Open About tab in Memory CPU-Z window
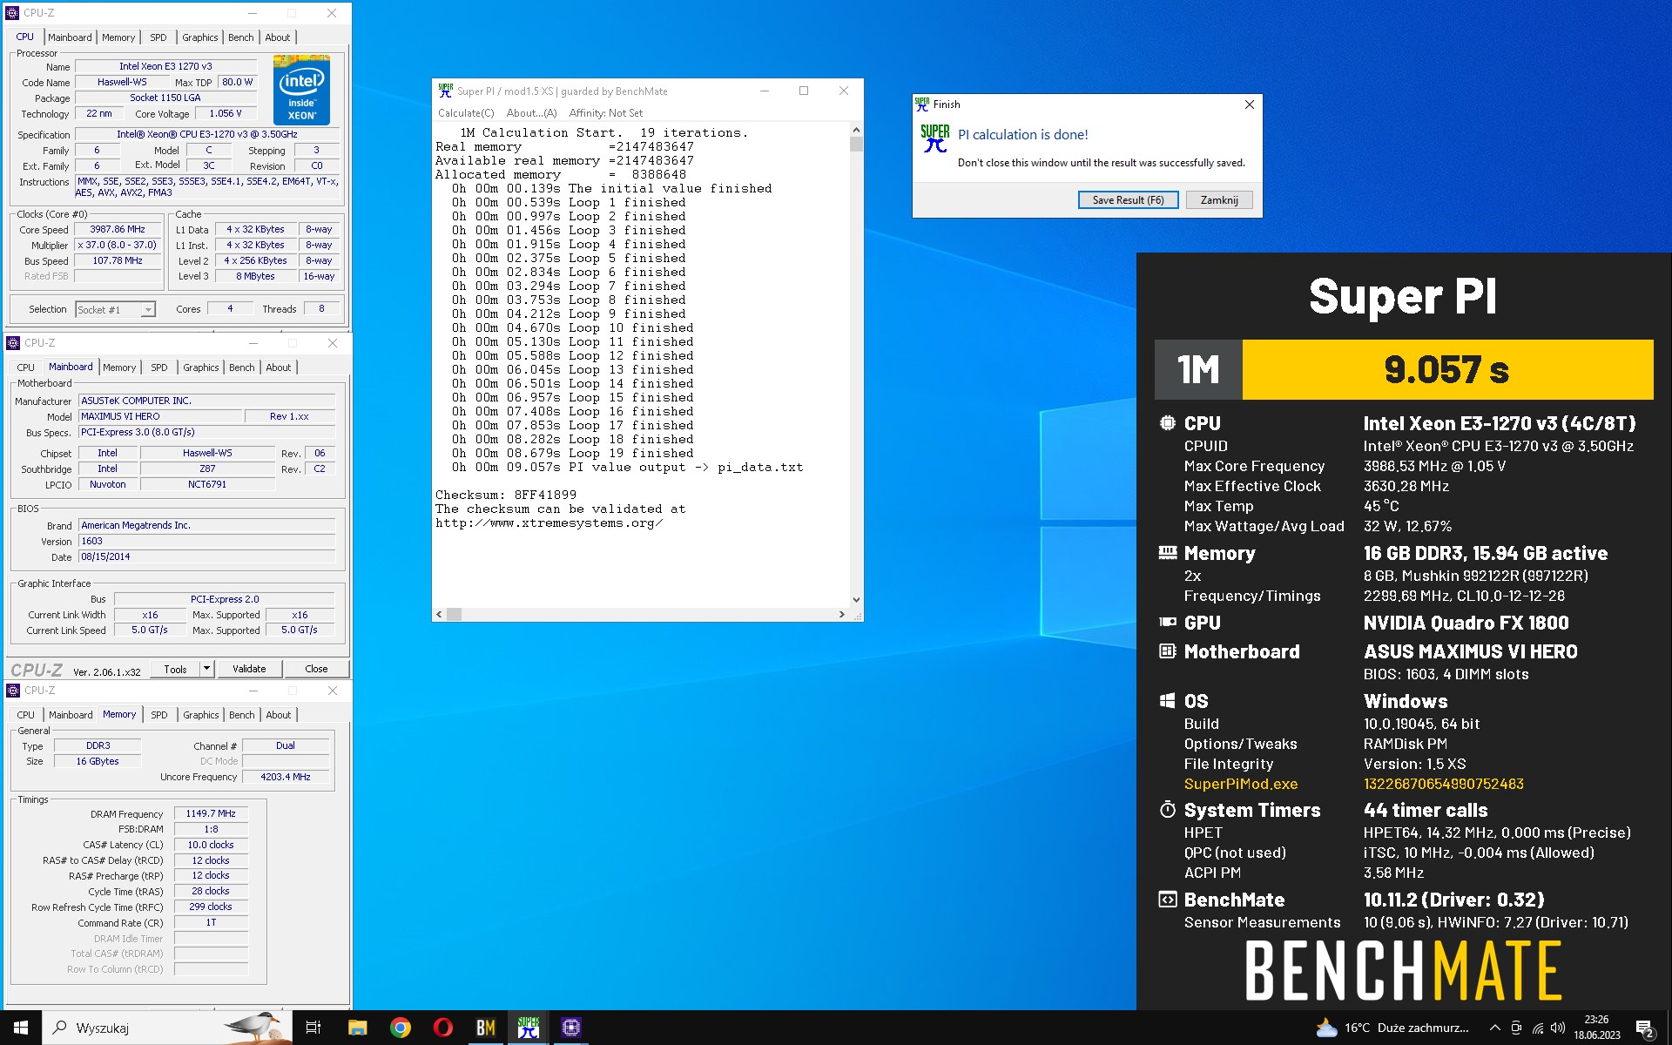 (279, 715)
